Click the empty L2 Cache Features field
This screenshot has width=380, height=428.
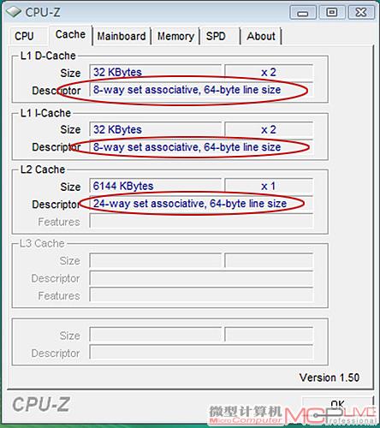[201, 221]
